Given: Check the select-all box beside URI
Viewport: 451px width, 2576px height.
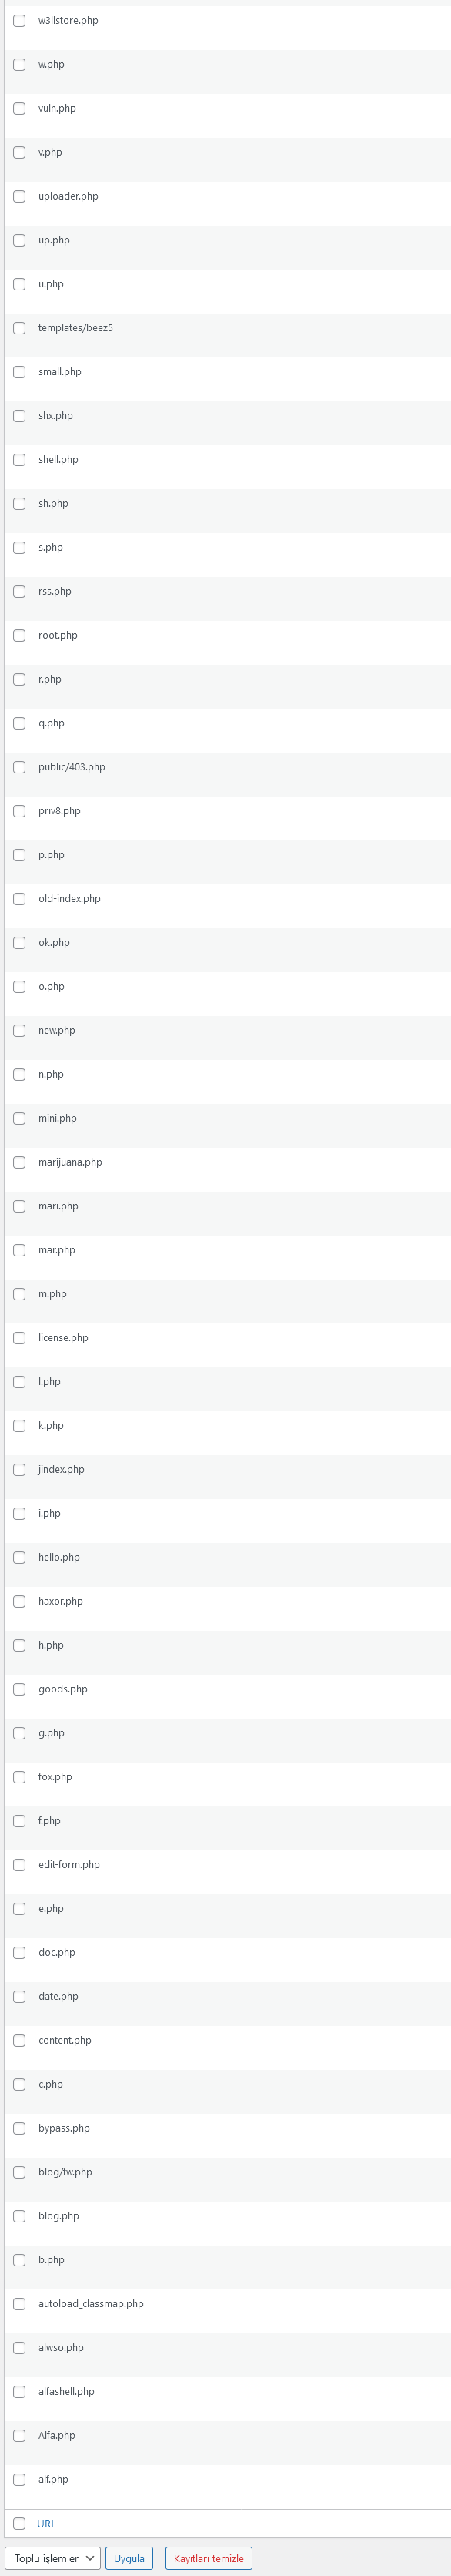Looking at the screenshot, I should pos(19,2523).
